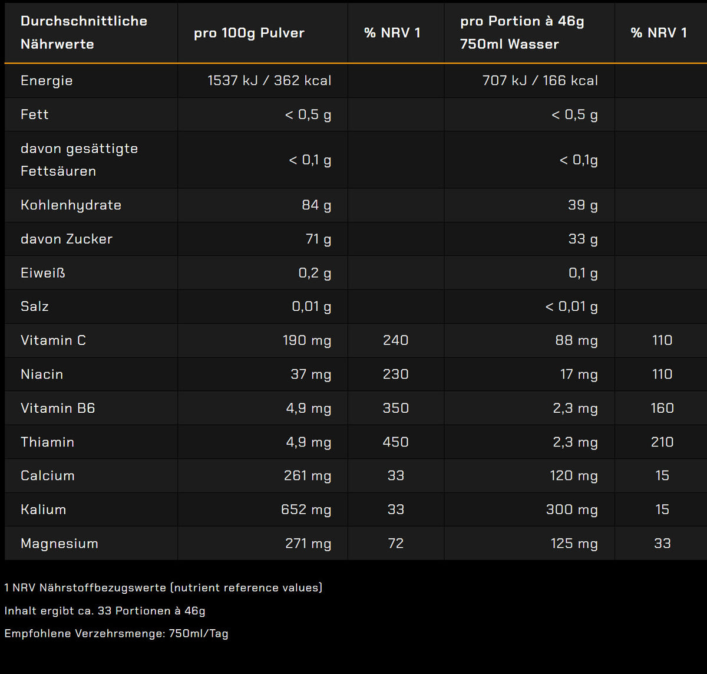Image resolution: width=707 pixels, height=674 pixels.
Task: Click the Niacin value '17 mg'
Action: pyautogui.click(x=579, y=374)
